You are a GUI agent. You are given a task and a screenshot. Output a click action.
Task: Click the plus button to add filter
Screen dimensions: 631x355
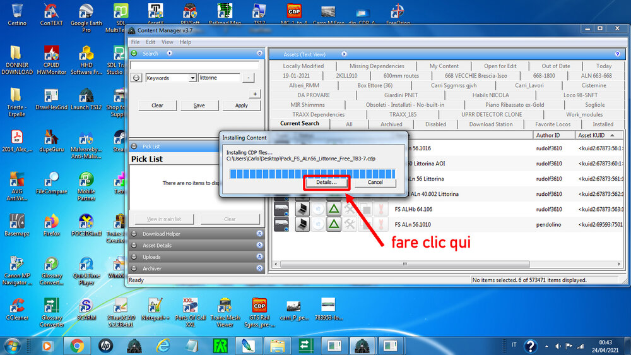255,94
